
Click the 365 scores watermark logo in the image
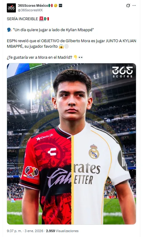pos(123,72)
